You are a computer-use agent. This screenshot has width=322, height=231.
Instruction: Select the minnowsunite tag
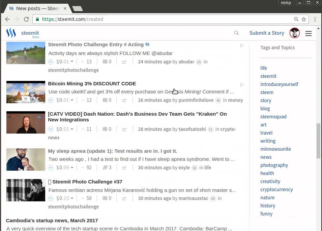tap(275, 149)
